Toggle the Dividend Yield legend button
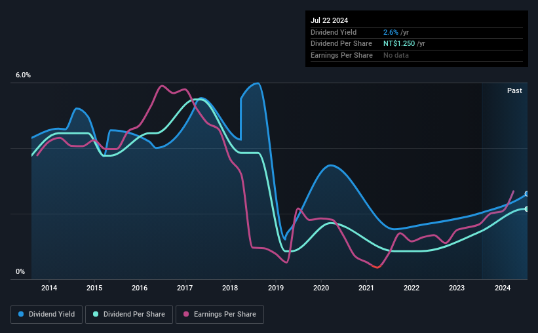The image size is (538, 333). tap(47, 315)
